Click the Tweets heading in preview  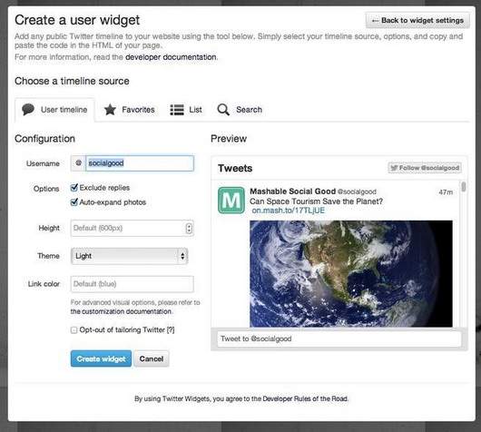tap(235, 168)
